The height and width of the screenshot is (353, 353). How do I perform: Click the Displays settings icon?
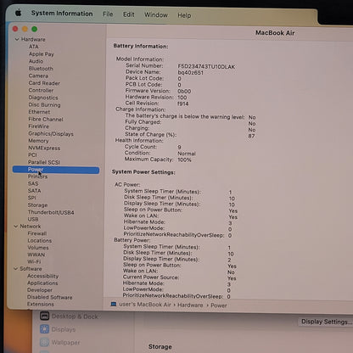44,329
